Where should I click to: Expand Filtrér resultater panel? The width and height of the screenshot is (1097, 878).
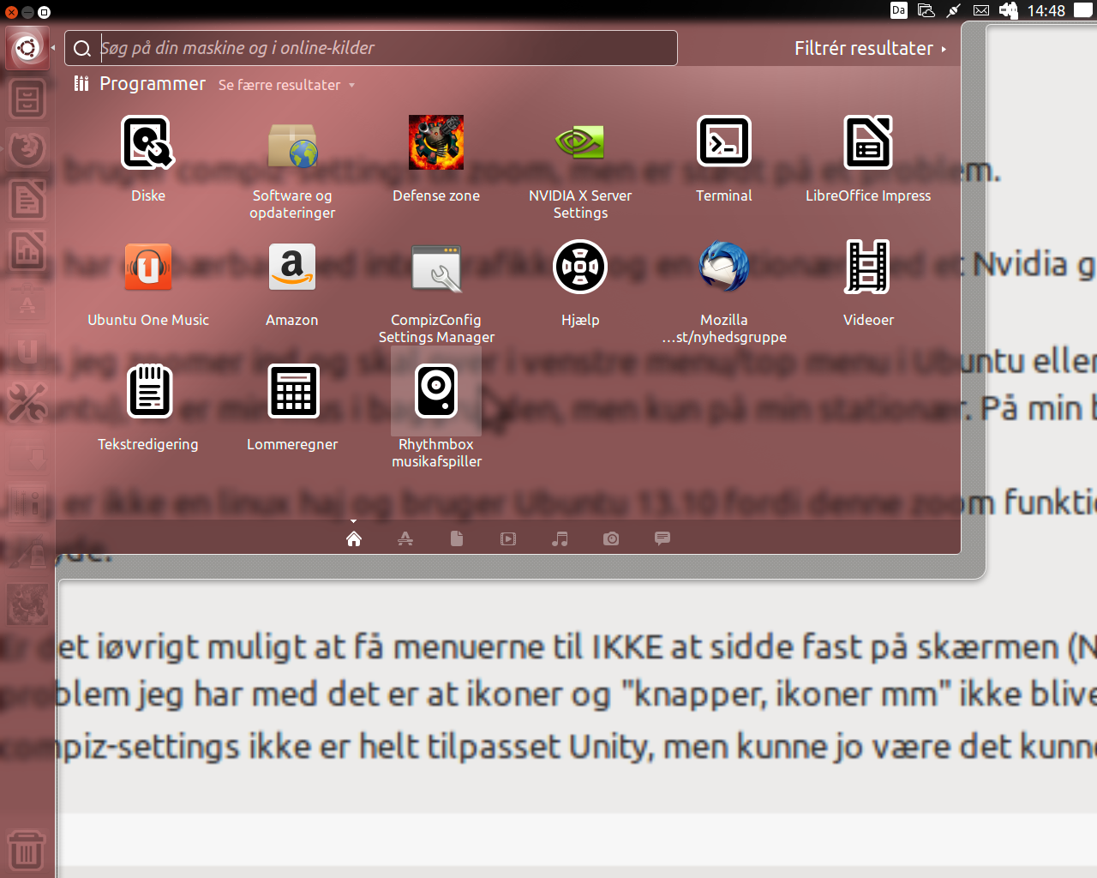870,48
